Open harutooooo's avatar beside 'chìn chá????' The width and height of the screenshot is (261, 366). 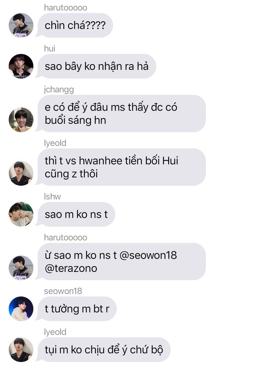tap(21, 25)
